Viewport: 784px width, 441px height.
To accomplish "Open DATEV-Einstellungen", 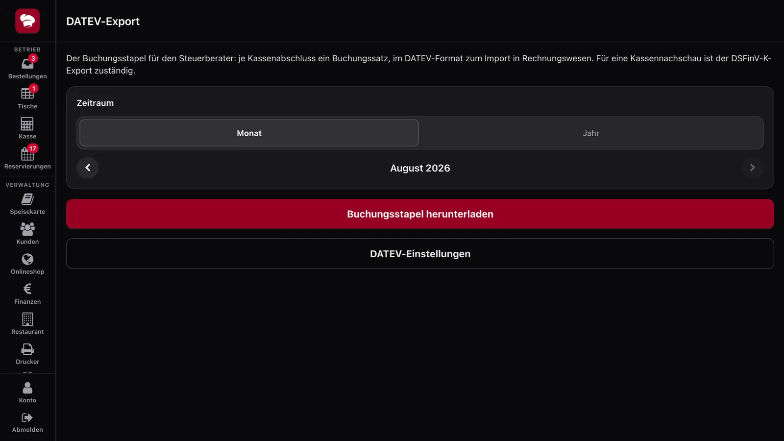I will click(x=420, y=254).
